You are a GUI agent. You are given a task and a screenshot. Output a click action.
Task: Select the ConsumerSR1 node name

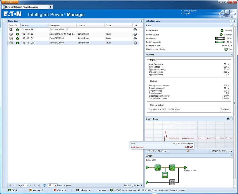[x=28, y=30]
